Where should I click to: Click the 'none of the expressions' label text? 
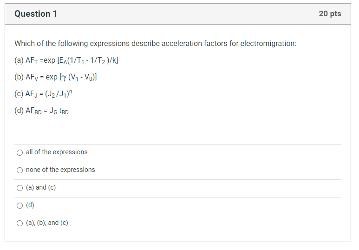(60, 170)
